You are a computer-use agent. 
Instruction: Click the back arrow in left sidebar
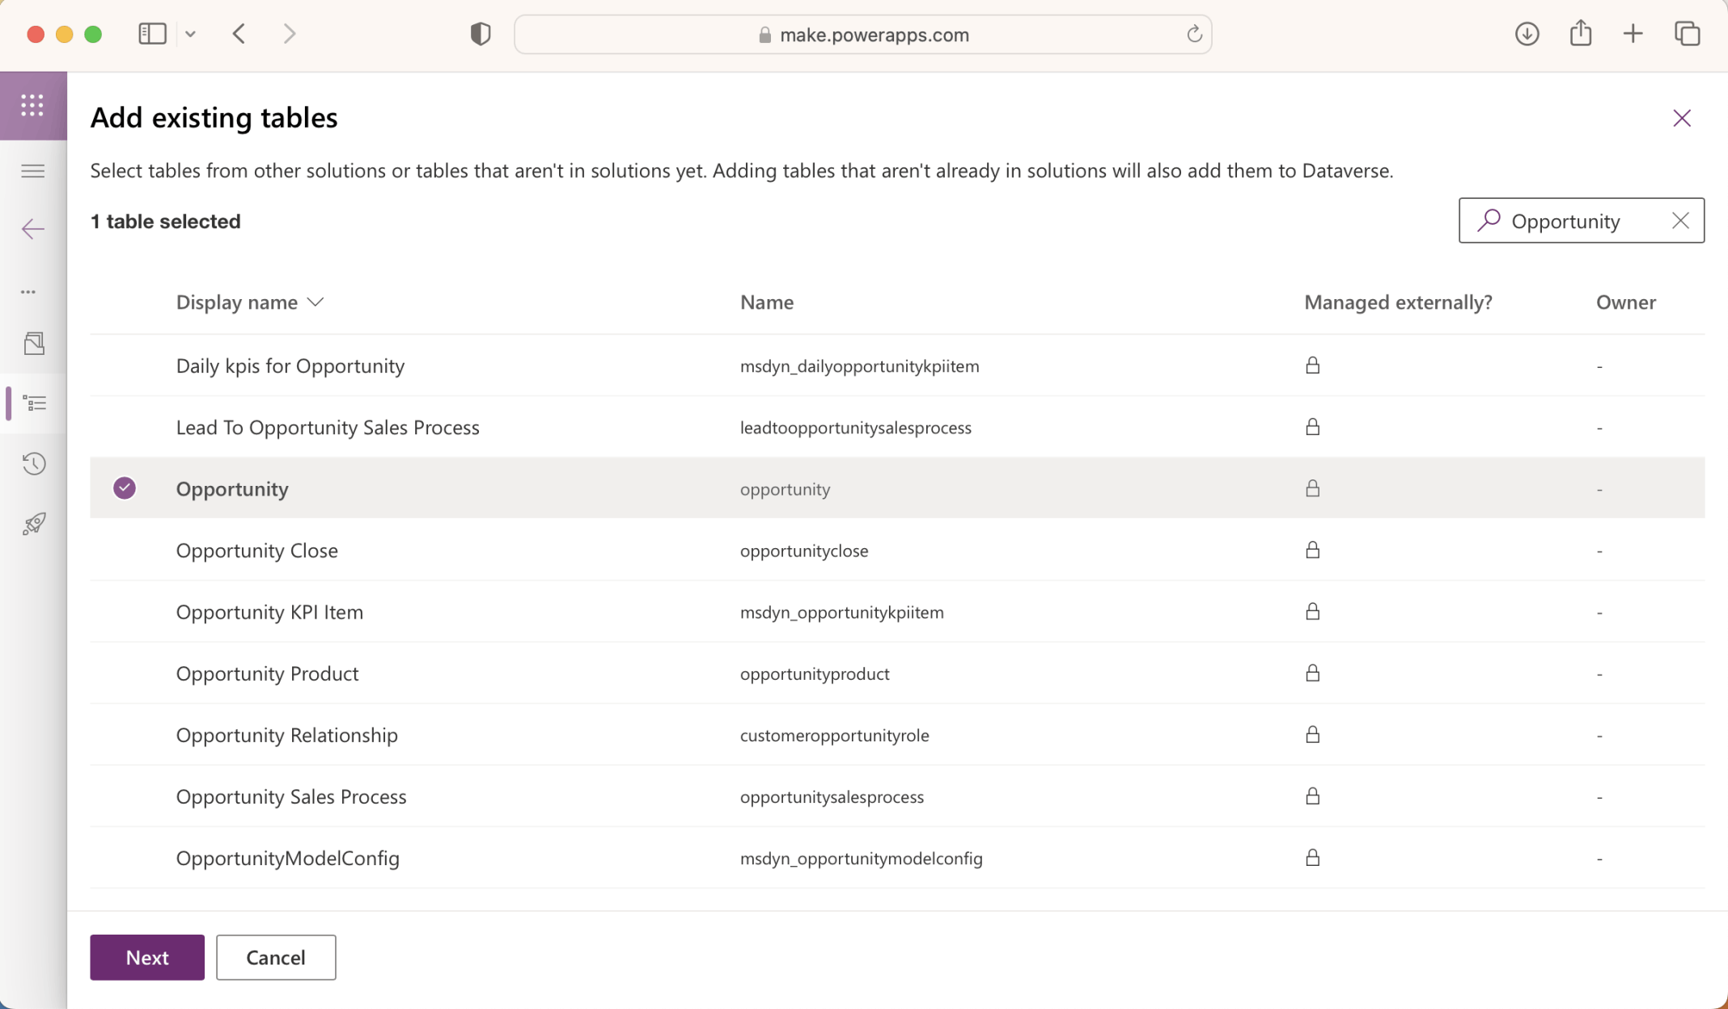click(x=32, y=229)
